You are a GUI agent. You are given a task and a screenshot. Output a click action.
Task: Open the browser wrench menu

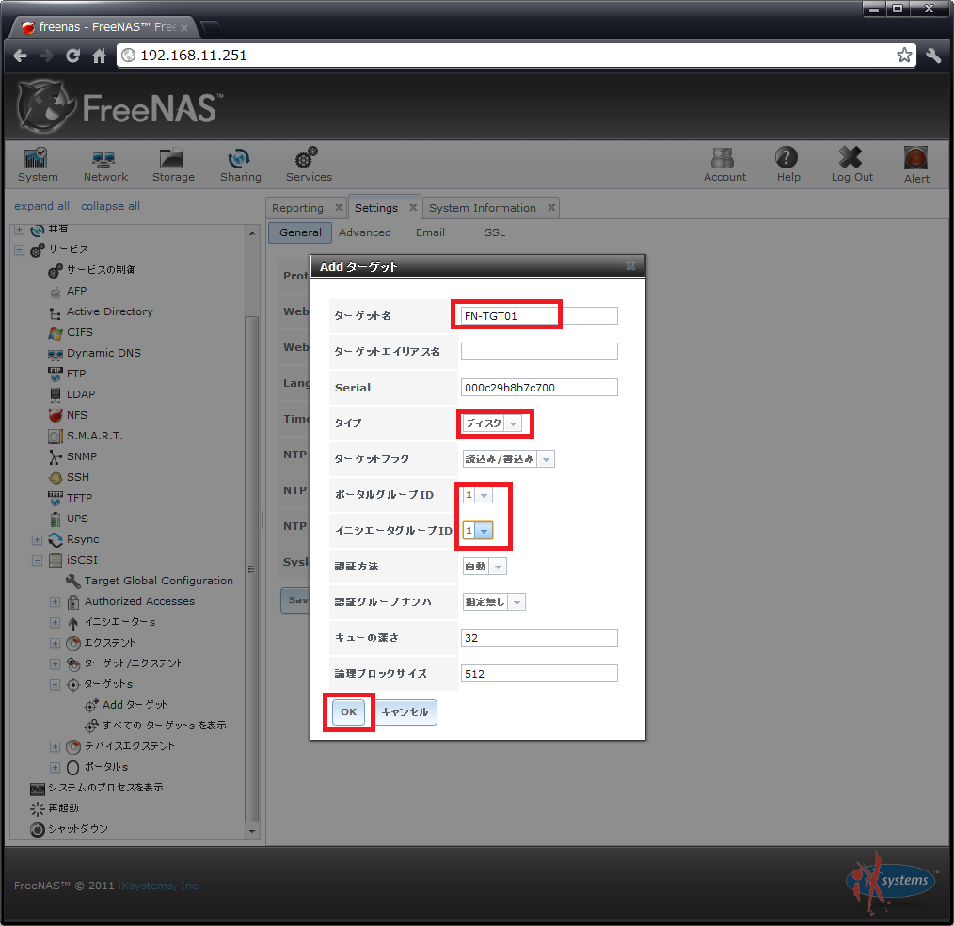pyautogui.click(x=933, y=56)
